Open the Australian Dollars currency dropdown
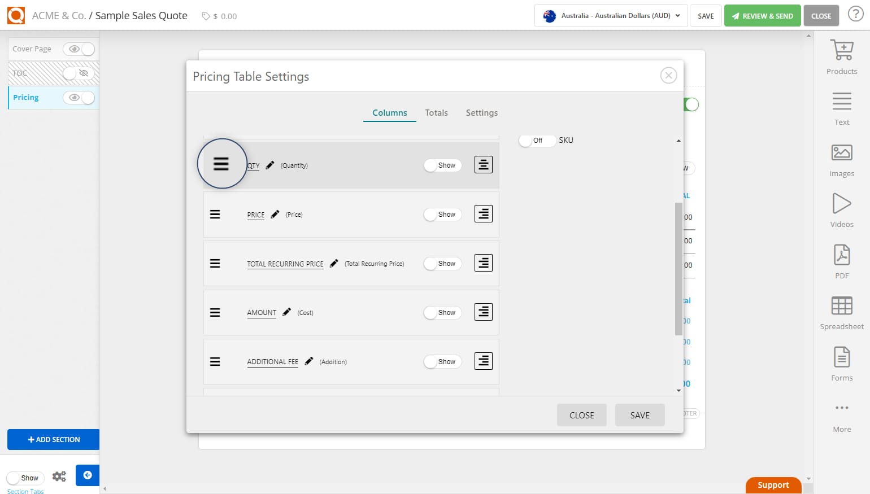This screenshot has height=494, width=870. (x=610, y=16)
